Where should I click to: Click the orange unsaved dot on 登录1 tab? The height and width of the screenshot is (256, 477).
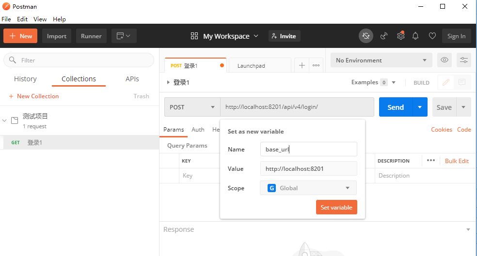coord(222,66)
